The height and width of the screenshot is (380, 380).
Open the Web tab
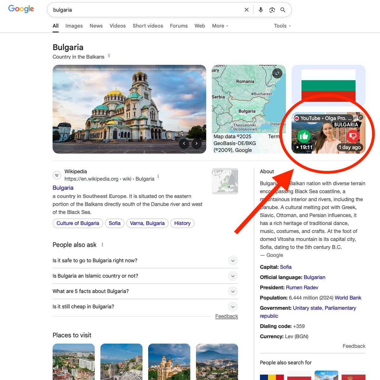[200, 26]
